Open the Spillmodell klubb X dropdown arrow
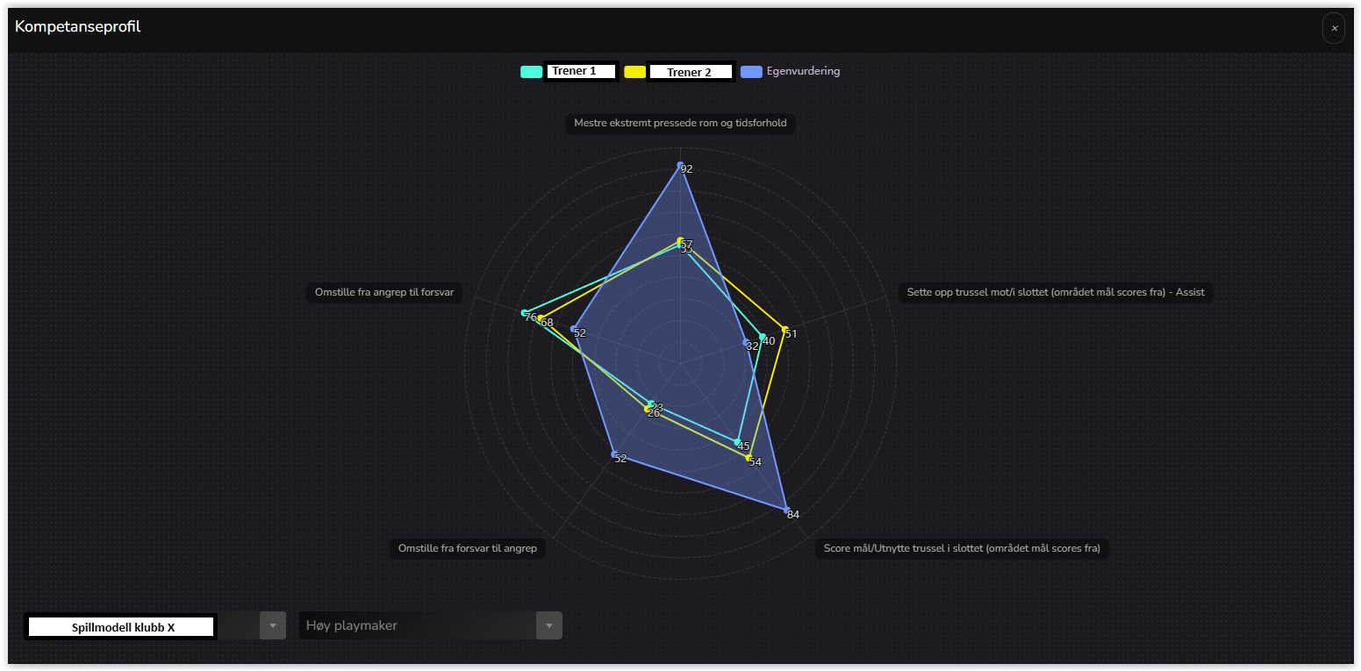The image size is (1361, 671). click(x=273, y=625)
